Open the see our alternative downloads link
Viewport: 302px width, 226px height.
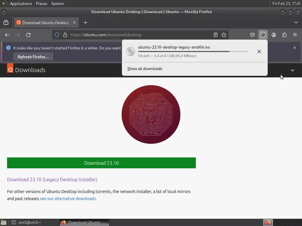[x=68, y=199]
